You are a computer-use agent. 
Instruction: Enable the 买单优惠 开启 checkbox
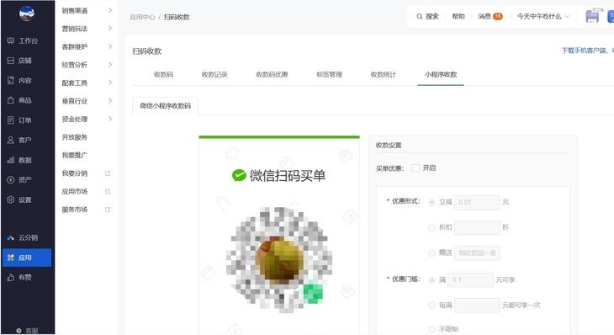click(416, 168)
